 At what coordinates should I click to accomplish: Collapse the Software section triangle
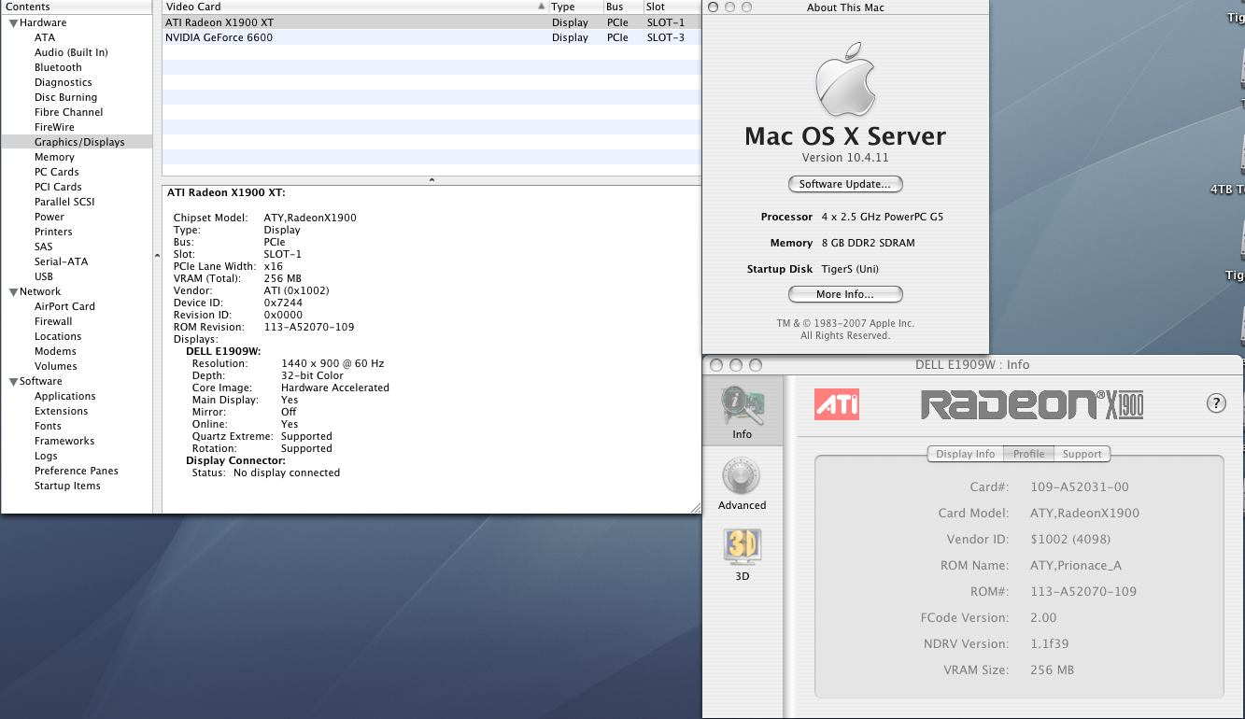(13, 382)
